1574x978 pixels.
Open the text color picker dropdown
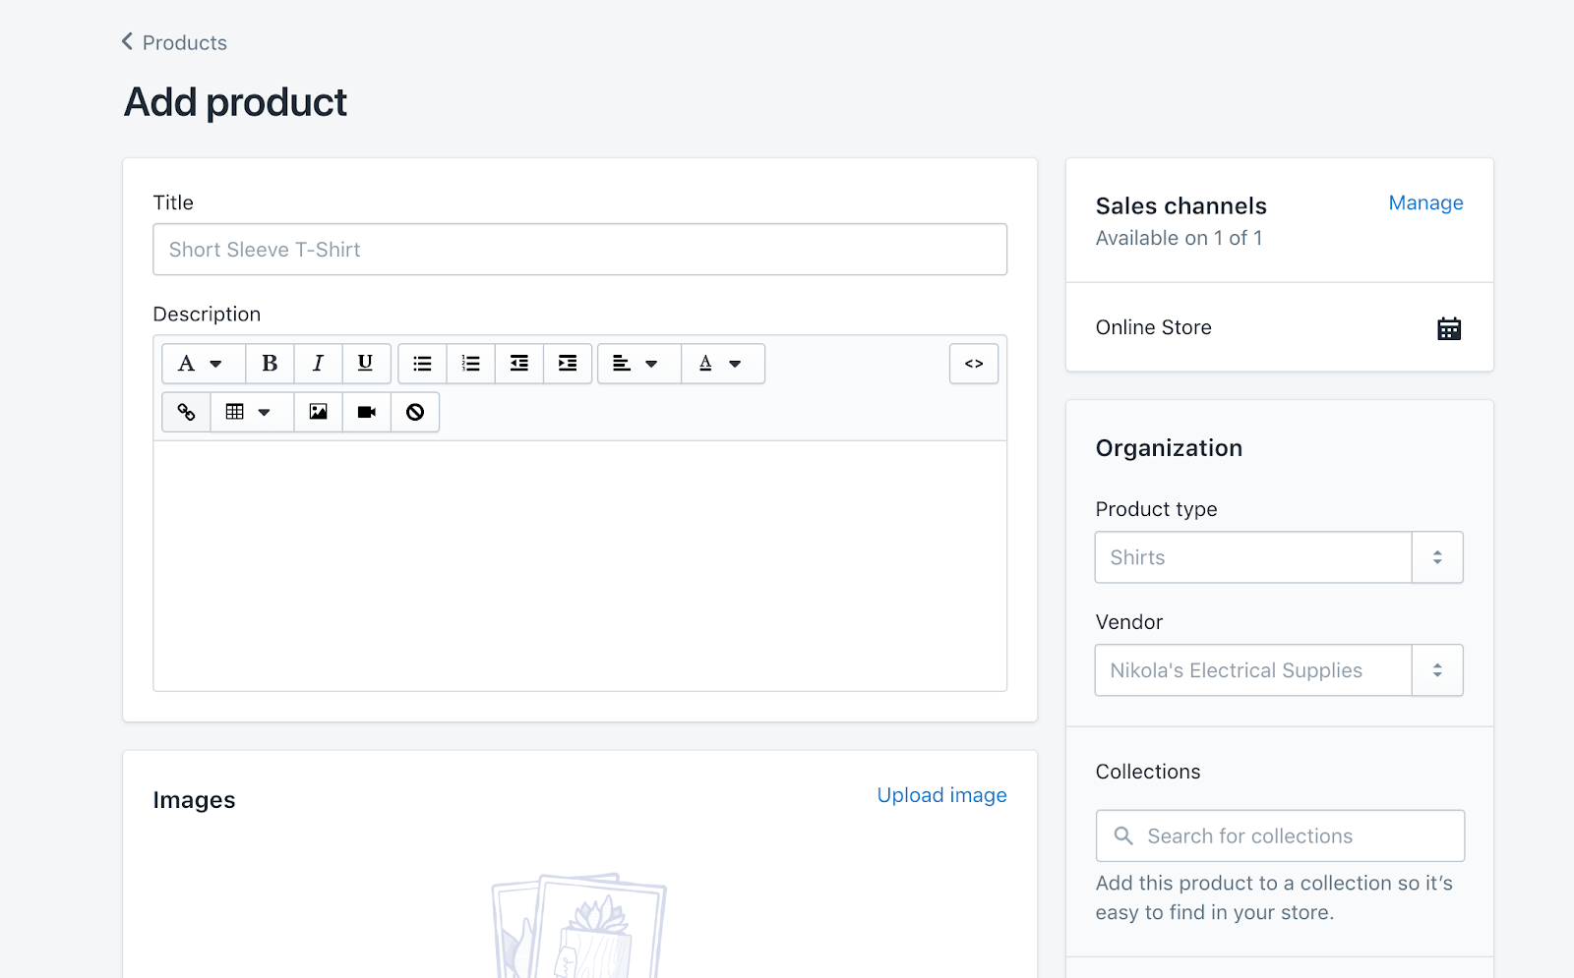(720, 364)
